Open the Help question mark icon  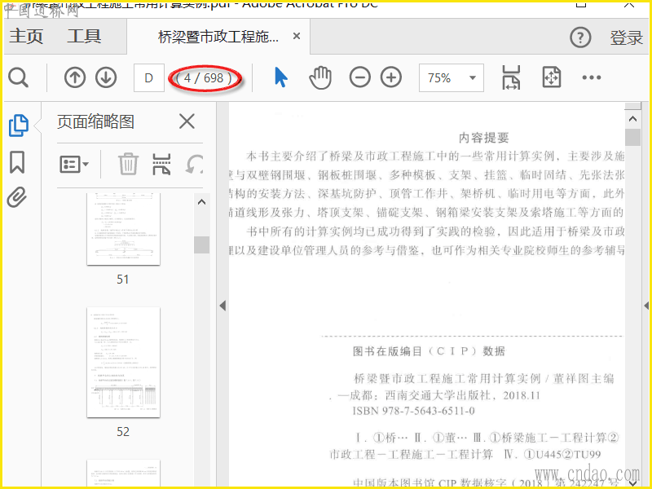[x=580, y=37]
